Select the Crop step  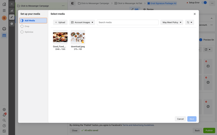coord(27,26)
